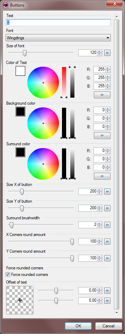125x334 pixels.
Task: Click Background color R value field
Action: (99, 110)
